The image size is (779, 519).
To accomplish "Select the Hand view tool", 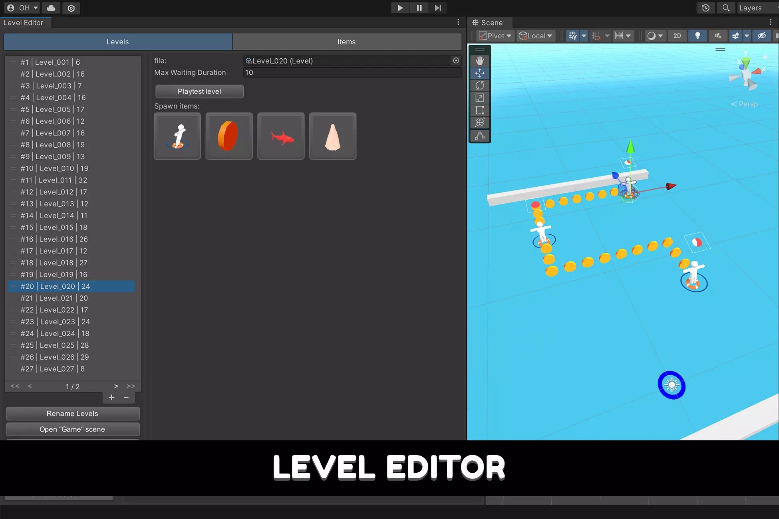I will [x=479, y=61].
